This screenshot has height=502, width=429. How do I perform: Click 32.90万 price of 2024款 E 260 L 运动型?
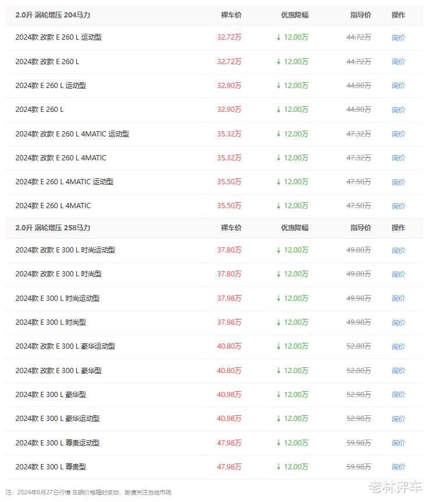click(229, 86)
